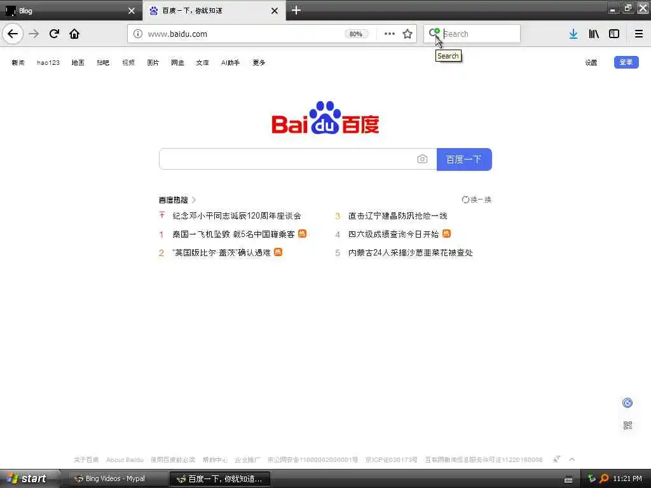Open image search via camera icon
The height and width of the screenshot is (488, 651).
422,159
